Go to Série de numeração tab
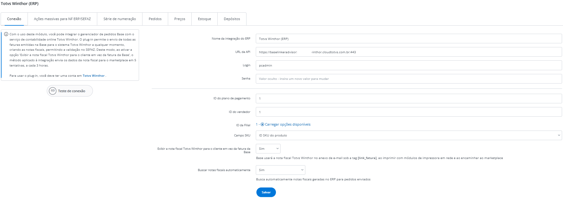The height and width of the screenshot is (198, 563). (x=120, y=19)
